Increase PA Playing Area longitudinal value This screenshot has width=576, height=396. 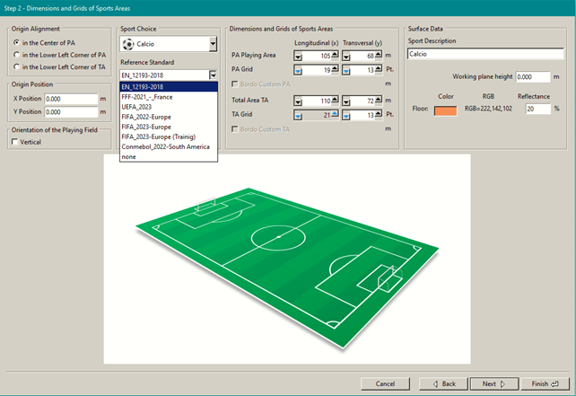click(335, 56)
